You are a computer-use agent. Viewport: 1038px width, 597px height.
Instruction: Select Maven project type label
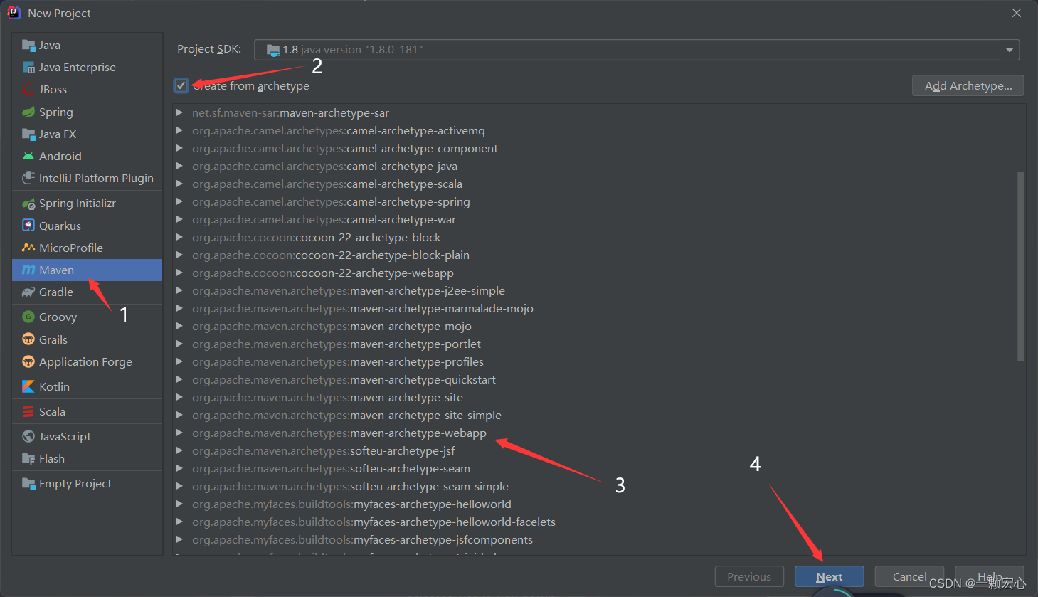tap(57, 270)
